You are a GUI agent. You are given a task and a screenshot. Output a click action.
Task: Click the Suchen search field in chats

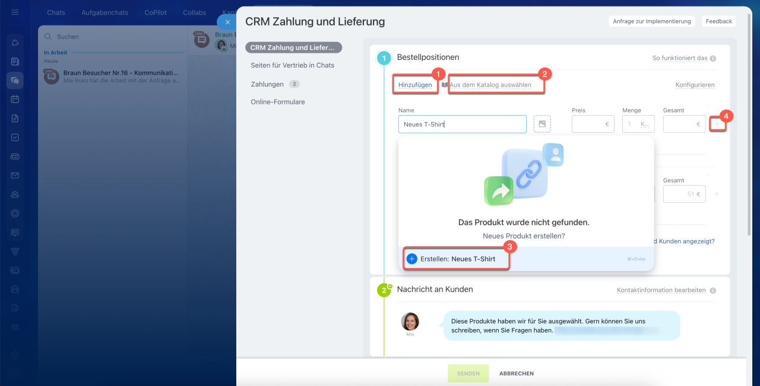point(113,37)
